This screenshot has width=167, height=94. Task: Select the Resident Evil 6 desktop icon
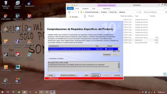coord(29,4)
